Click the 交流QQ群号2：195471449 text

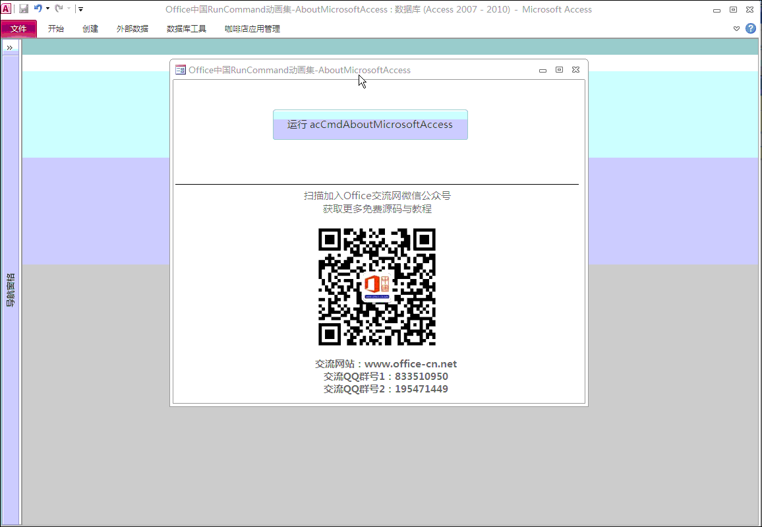[x=386, y=389]
